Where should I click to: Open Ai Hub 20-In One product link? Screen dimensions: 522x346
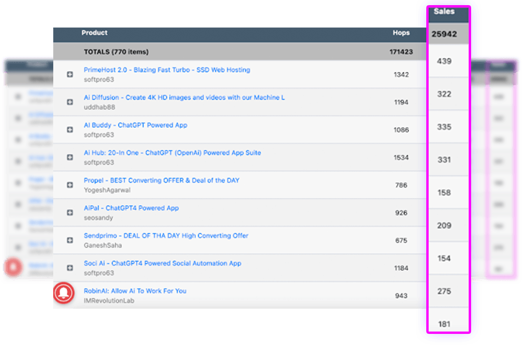pyautogui.click(x=172, y=152)
